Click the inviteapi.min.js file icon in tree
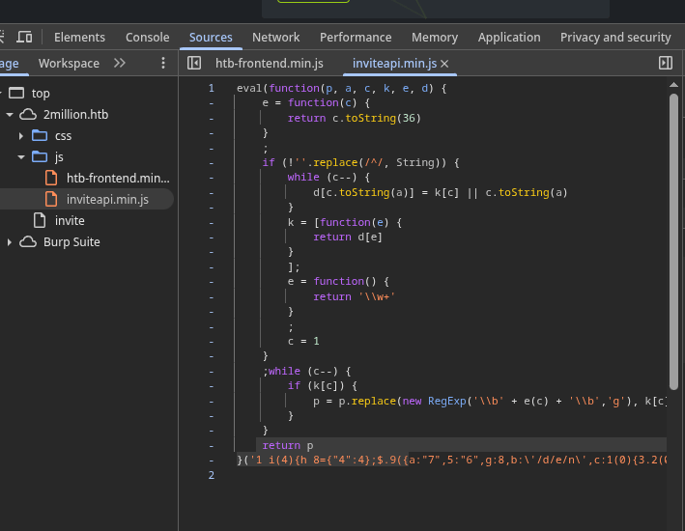The height and width of the screenshot is (531, 685). click(x=51, y=199)
